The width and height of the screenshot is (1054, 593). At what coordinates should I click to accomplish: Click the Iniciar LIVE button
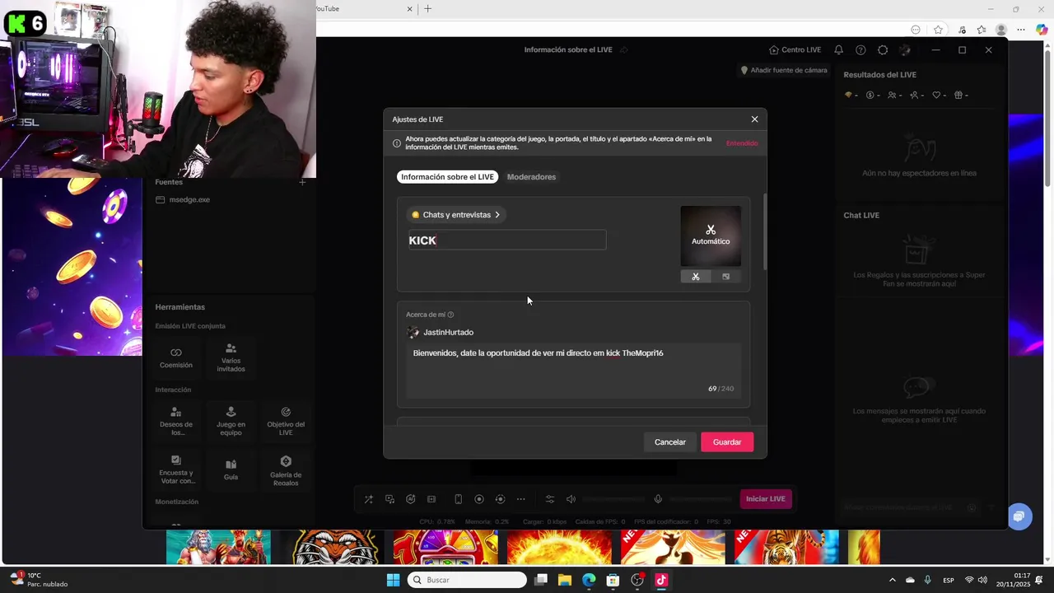pyautogui.click(x=766, y=499)
